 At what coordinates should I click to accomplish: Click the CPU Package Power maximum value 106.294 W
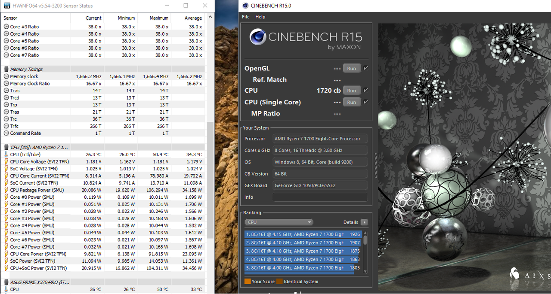tap(155, 190)
